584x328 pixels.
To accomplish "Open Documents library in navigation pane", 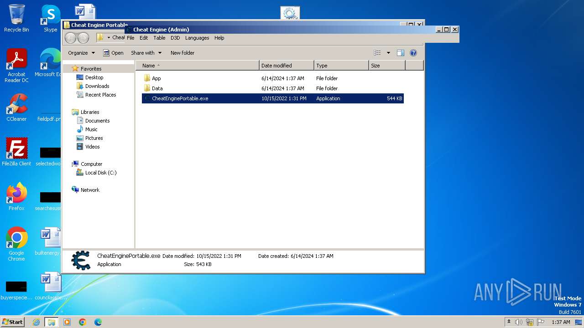I will click(97, 121).
